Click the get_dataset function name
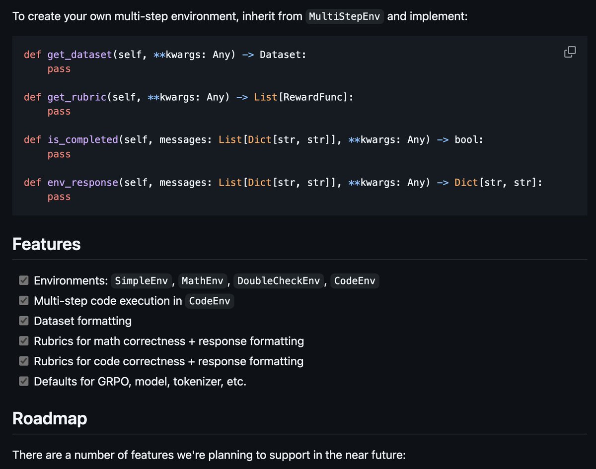 80,55
